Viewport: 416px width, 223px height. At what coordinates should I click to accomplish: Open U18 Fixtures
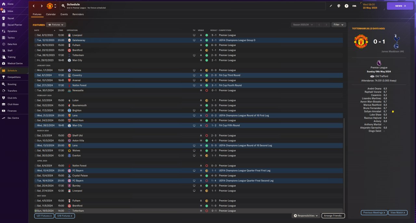65,216
